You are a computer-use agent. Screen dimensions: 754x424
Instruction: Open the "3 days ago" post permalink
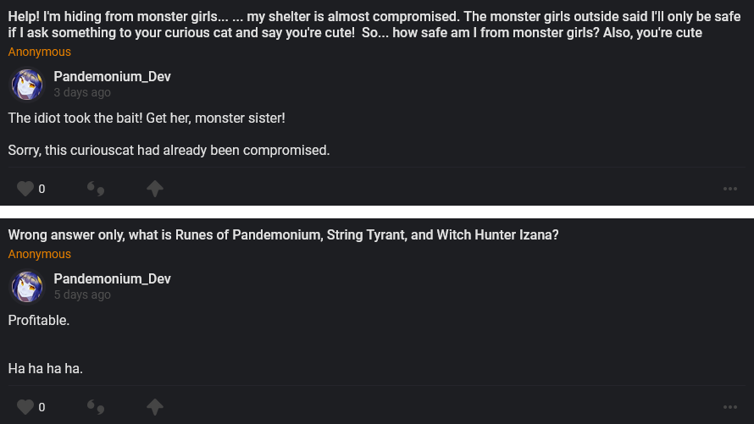click(x=82, y=93)
